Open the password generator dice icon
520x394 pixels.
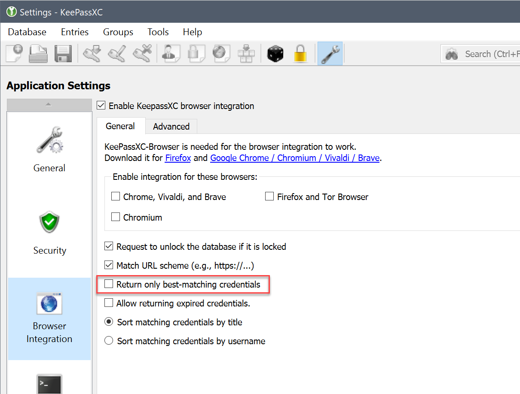275,53
